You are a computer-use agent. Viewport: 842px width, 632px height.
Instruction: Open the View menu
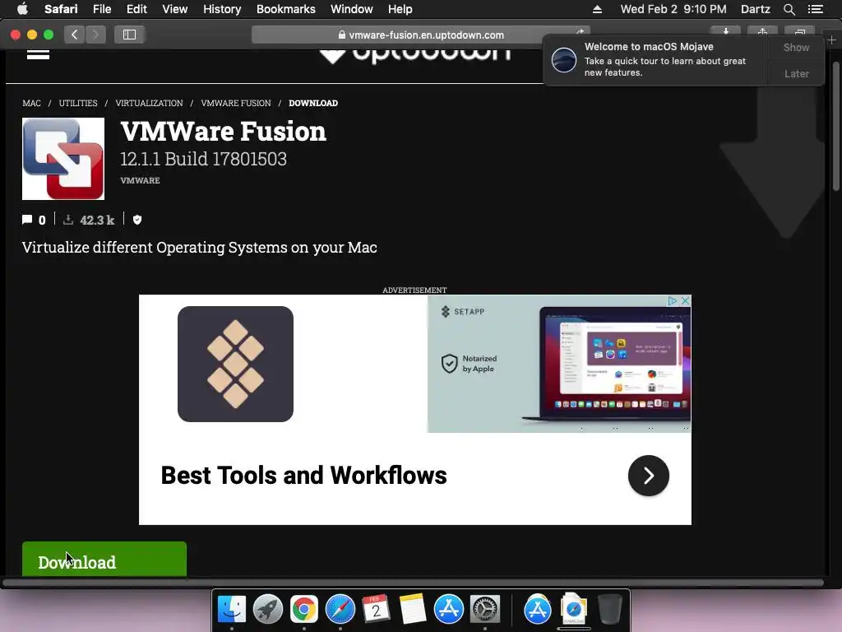coord(174,9)
